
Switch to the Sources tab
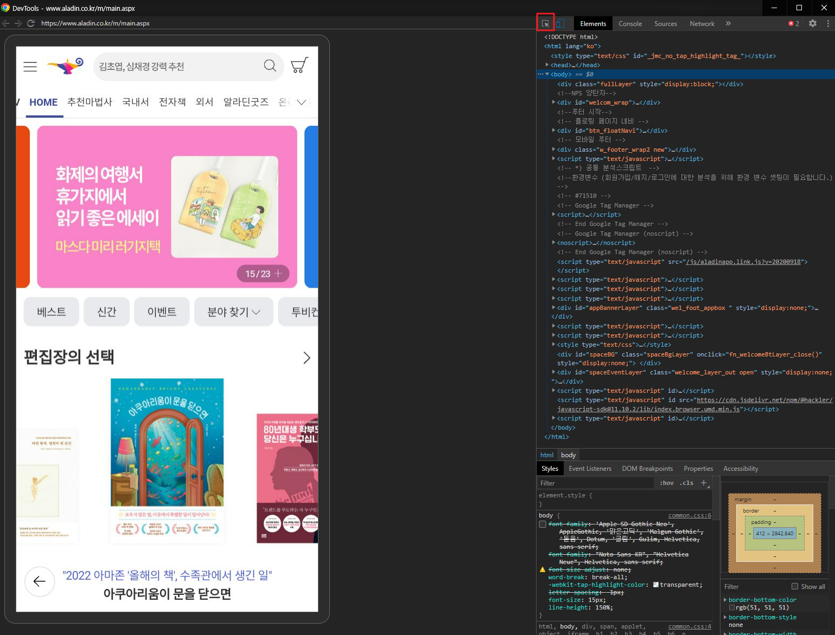tap(666, 23)
